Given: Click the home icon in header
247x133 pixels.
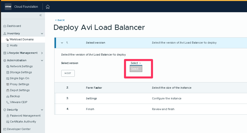Looking at the screenshot, I should click(x=47, y=7).
